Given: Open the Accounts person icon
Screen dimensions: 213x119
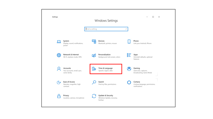Looking at the screenshot, I should 59,69.
